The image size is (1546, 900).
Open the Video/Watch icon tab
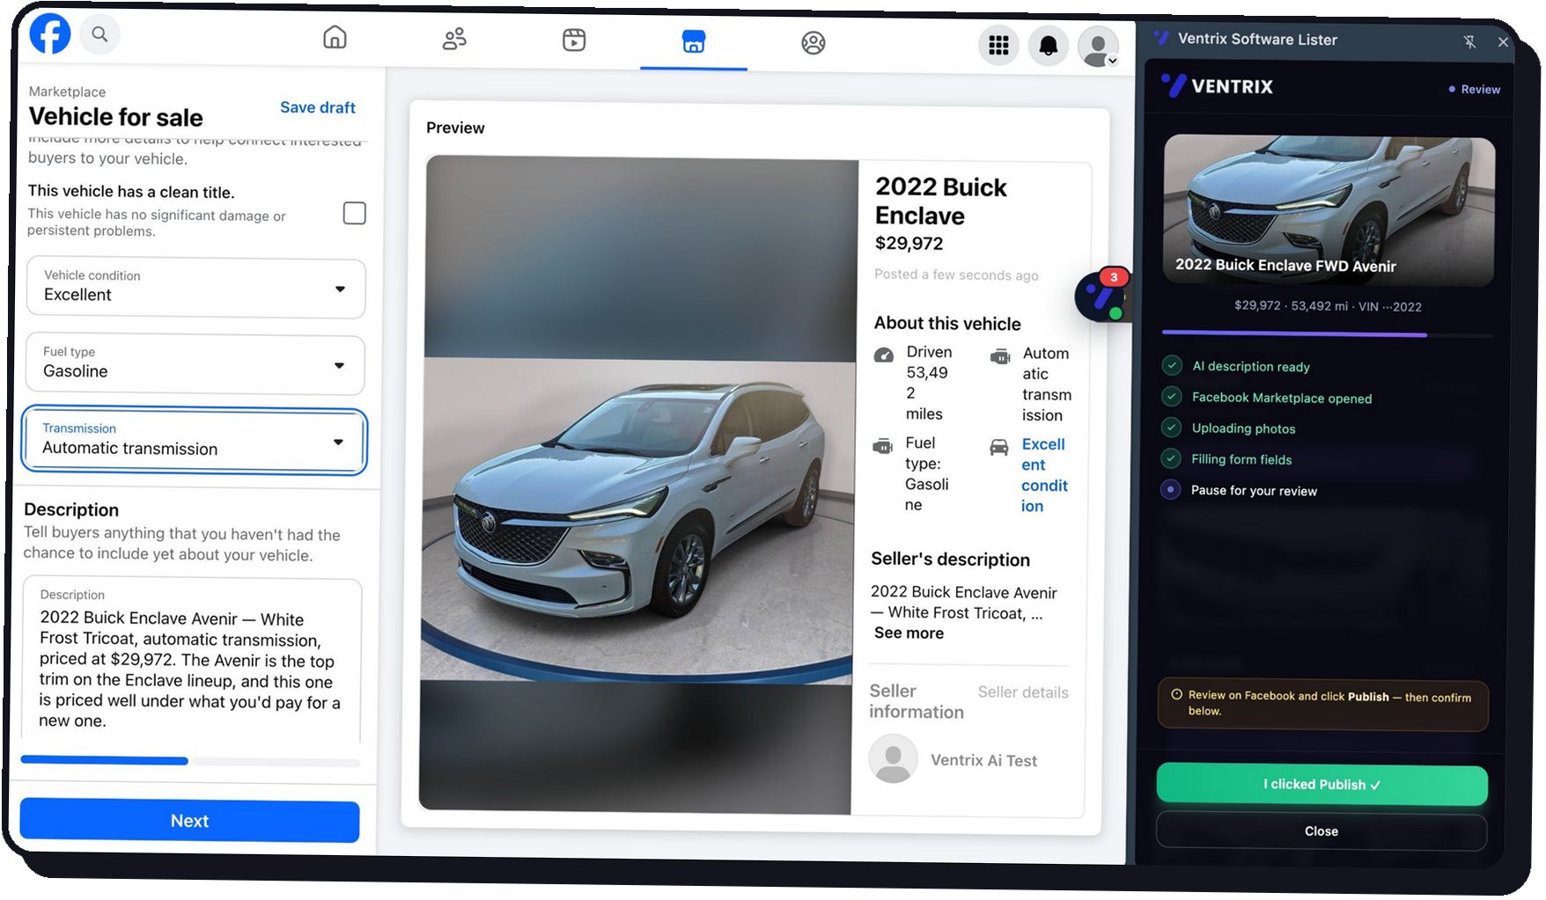tap(574, 40)
